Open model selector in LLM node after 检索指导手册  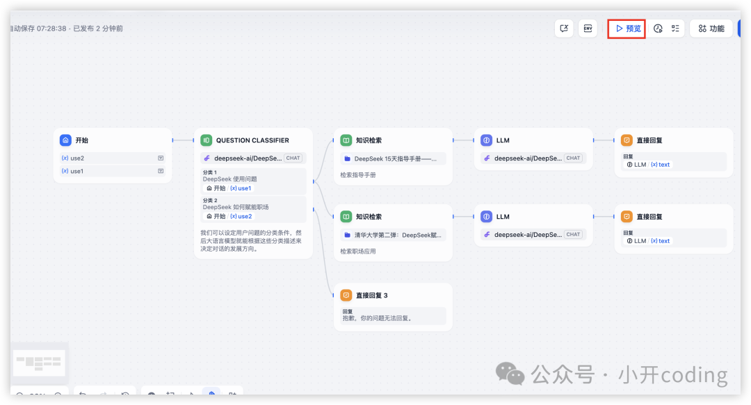pyautogui.click(x=533, y=158)
